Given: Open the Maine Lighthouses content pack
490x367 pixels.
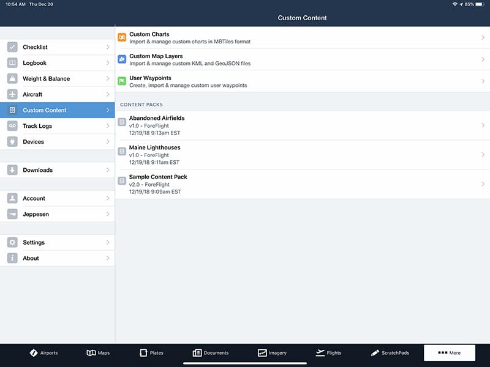Looking at the screenshot, I should [x=303, y=155].
